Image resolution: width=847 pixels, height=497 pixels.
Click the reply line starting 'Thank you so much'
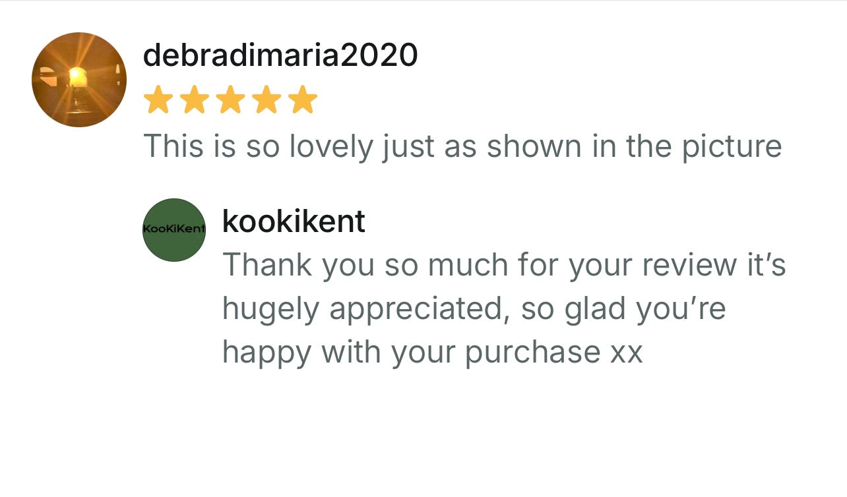[504, 265]
